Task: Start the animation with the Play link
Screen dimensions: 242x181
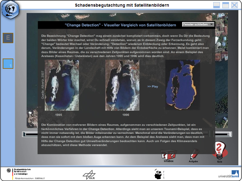Action: [153, 87]
